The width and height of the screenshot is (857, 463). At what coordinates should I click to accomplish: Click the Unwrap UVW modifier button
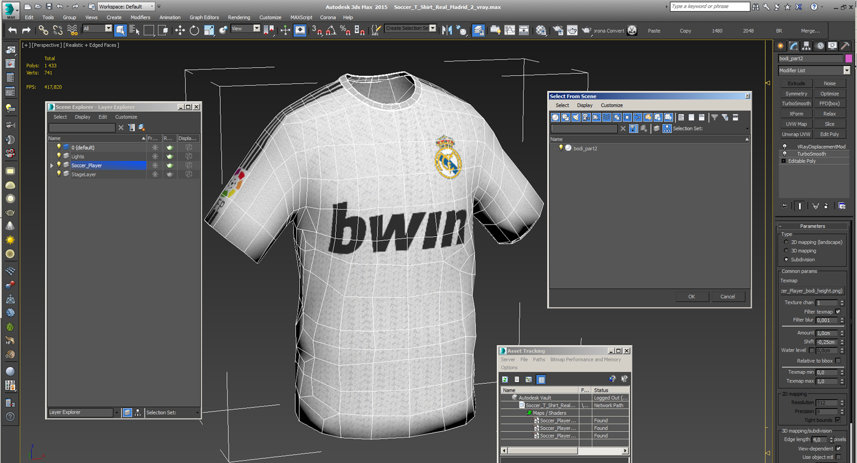[x=796, y=134]
